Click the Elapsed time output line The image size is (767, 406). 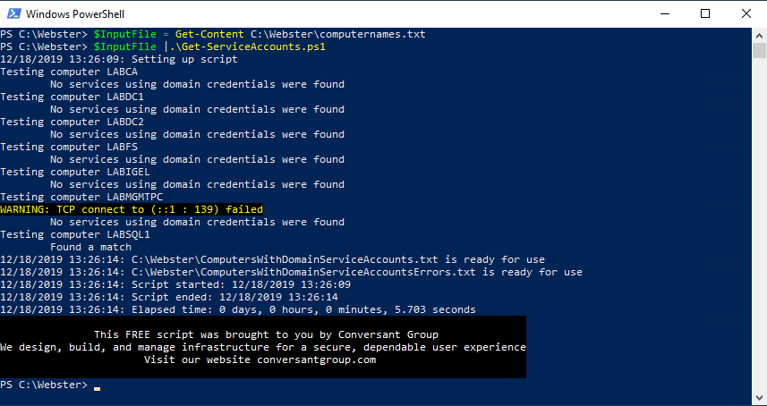pos(237,309)
